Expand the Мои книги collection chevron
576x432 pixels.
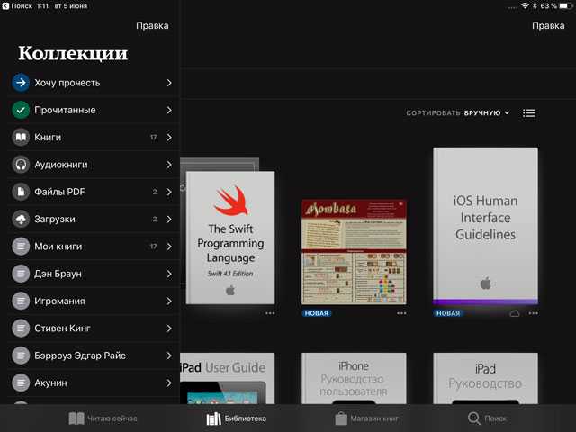pyautogui.click(x=169, y=247)
